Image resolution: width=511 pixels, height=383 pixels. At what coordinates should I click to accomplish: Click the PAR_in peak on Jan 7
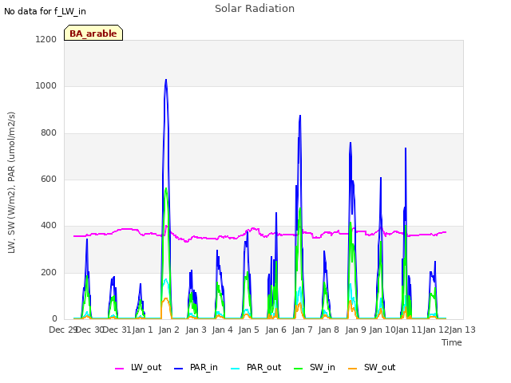point(300,116)
